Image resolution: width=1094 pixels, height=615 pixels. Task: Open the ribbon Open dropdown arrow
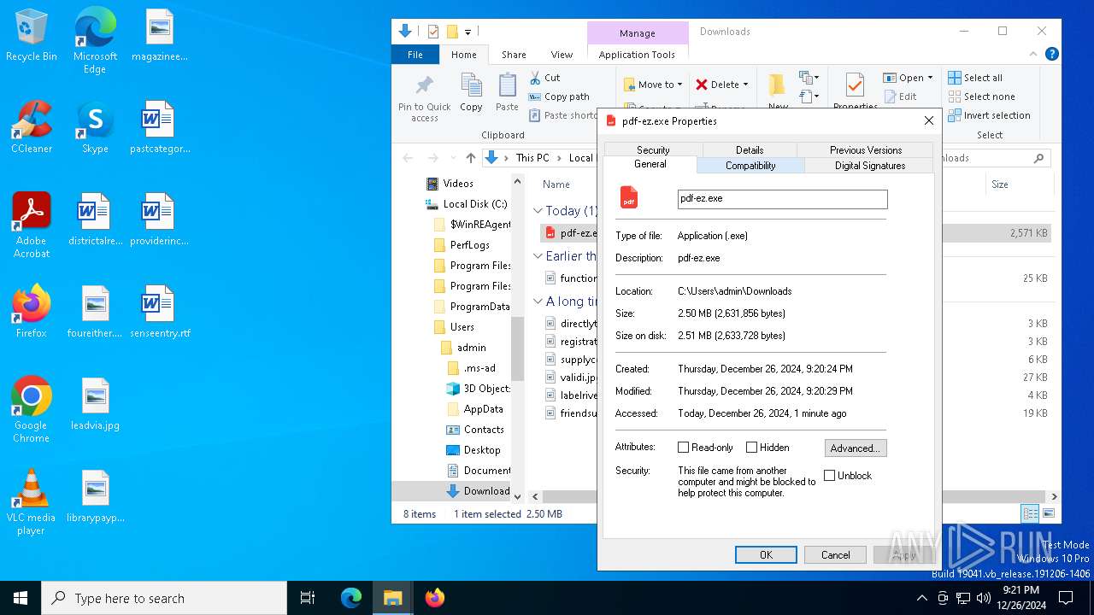click(x=930, y=78)
